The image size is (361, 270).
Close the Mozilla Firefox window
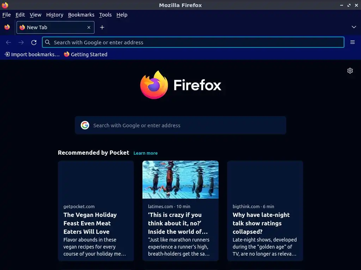(x=356, y=5)
